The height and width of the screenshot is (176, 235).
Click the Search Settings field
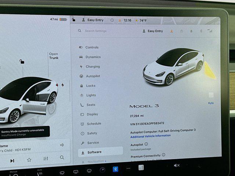click(95, 31)
